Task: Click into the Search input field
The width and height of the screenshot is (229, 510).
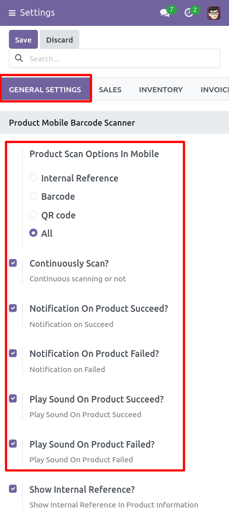Action: pos(114,58)
